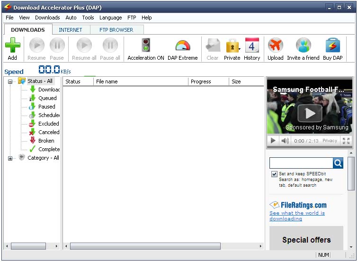Sort by the Status column header

[x=78, y=81]
